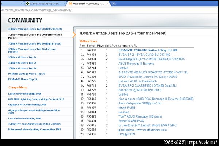
Task: Click score P63925 in row 6
Action: pyautogui.click(x=91, y=72)
